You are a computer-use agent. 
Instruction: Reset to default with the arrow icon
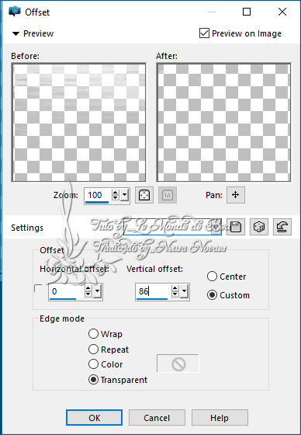click(282, 227)
